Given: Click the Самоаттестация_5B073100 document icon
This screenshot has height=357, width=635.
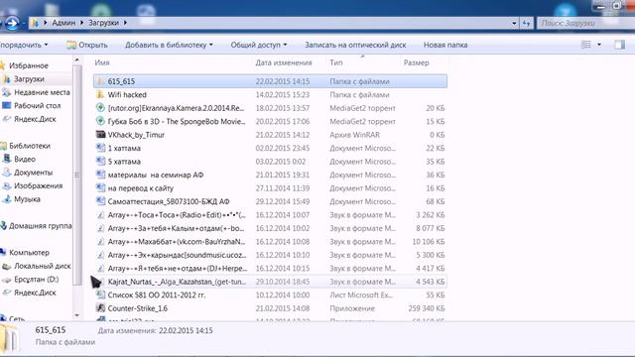Looking at the screenshot, I should [100, 201].
